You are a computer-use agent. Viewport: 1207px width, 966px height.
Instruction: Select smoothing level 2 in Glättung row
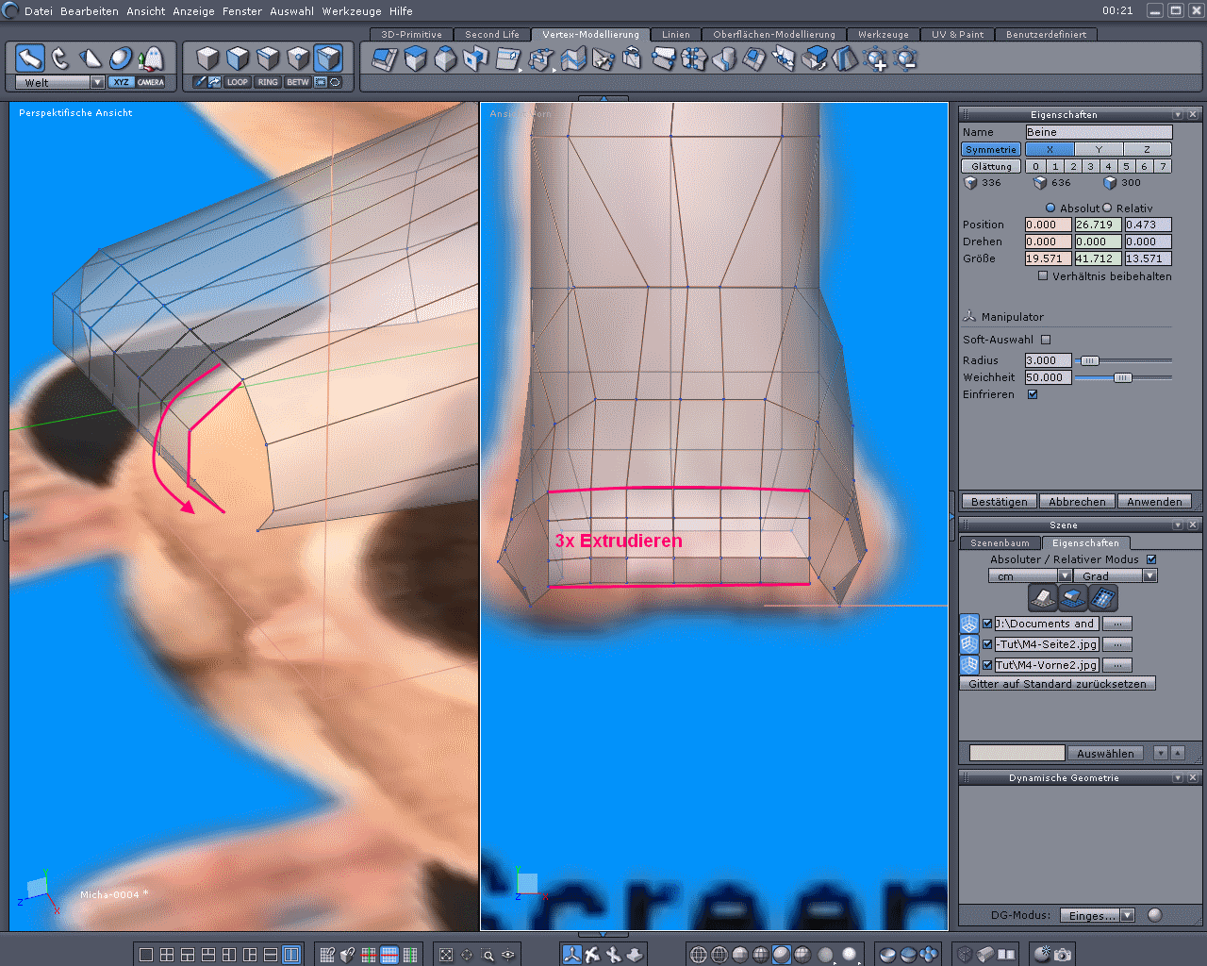pos(1073,166)
